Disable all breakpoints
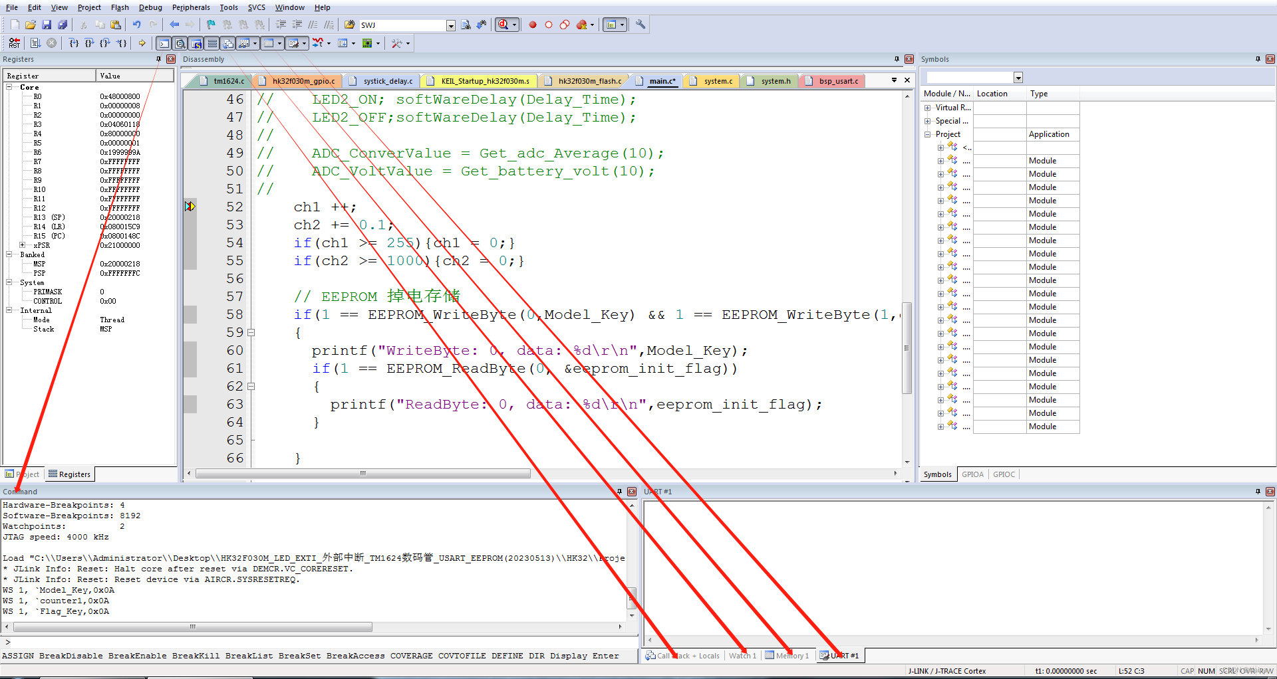The height and width of the screenshot is (679, 1277). 565,25
